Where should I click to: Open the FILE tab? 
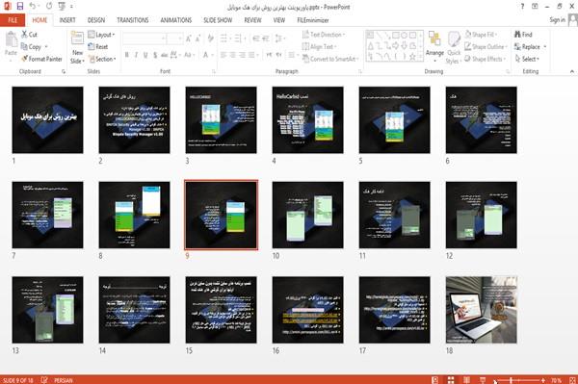point(13,20)
